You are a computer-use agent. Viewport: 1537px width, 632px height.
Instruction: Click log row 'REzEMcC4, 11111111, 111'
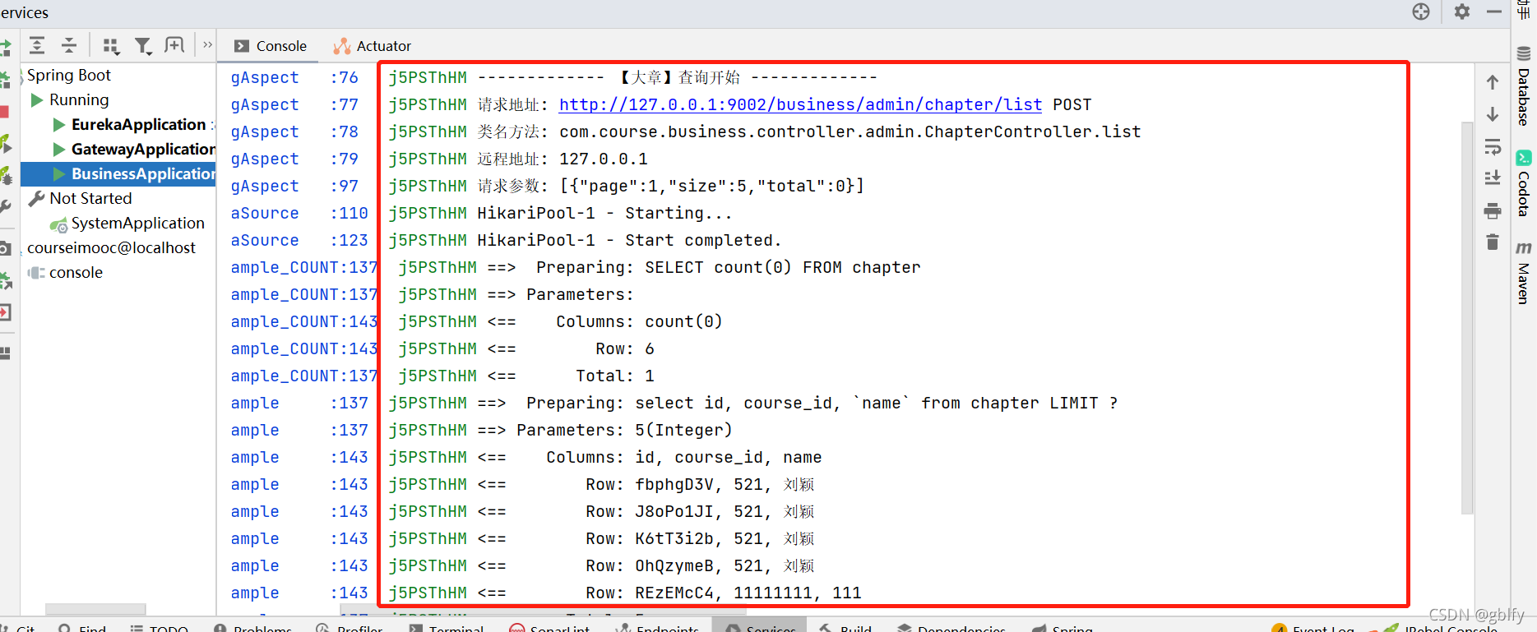point(748,593)
